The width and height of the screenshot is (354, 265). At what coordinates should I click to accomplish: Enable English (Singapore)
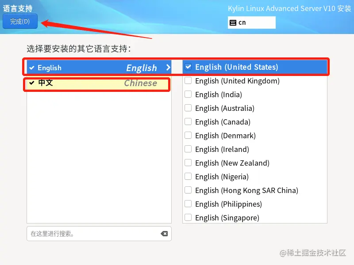tap(188, 218)
